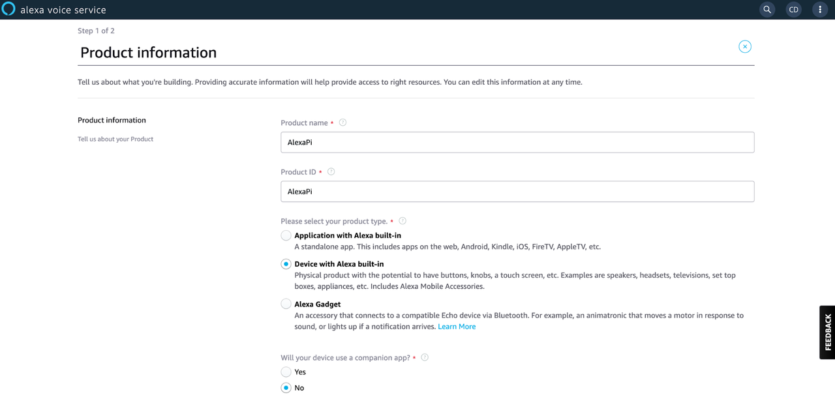
Task: Open the vertical three-dot menu
Action: tap(820, 10)
